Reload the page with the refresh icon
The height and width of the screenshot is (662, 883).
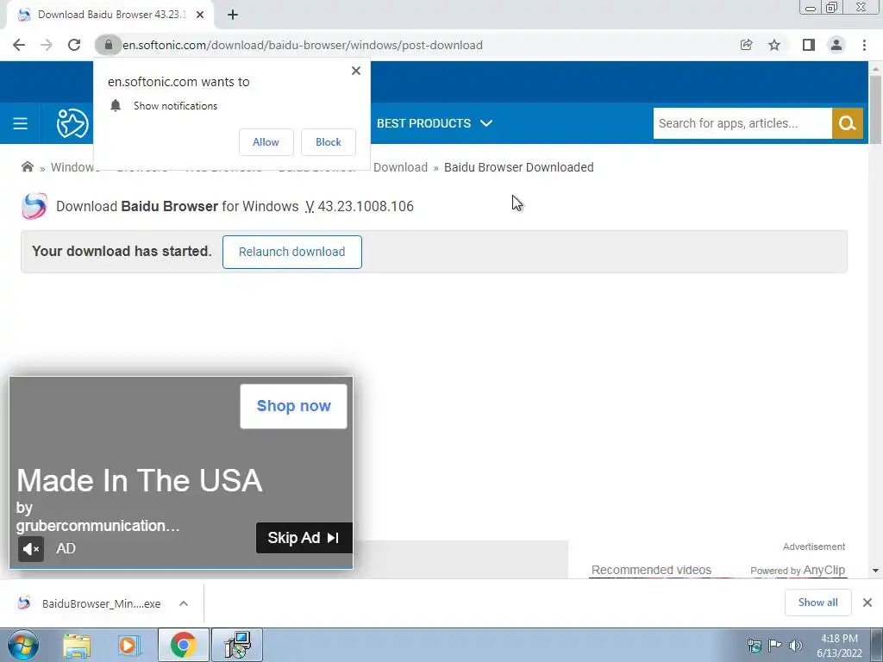74,45
